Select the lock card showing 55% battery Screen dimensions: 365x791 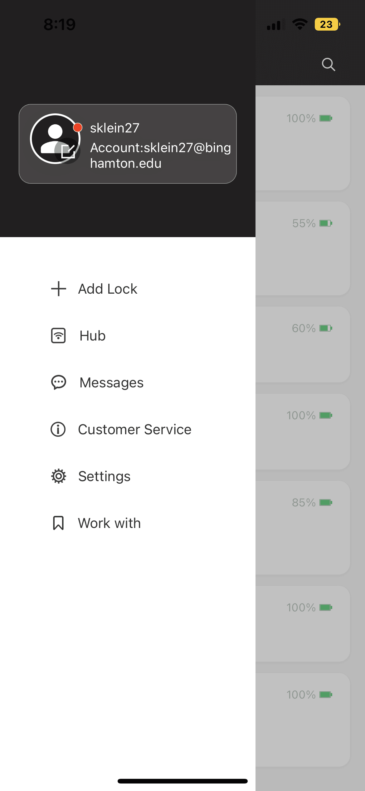tap(303, 248)
